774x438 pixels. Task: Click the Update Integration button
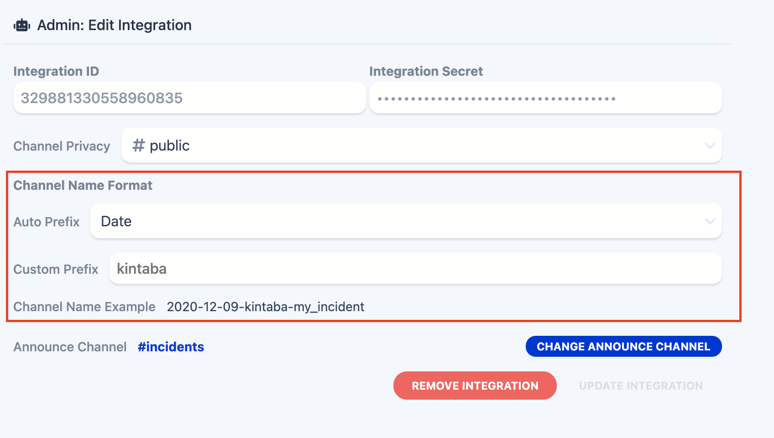pyautogui.click(x=641, y=386)
